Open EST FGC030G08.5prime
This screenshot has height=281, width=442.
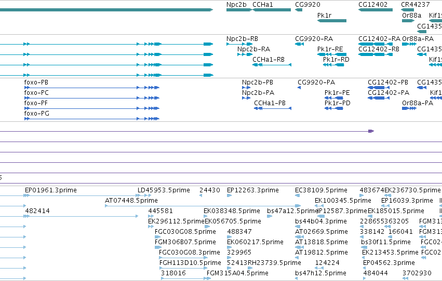coord(185,232)
